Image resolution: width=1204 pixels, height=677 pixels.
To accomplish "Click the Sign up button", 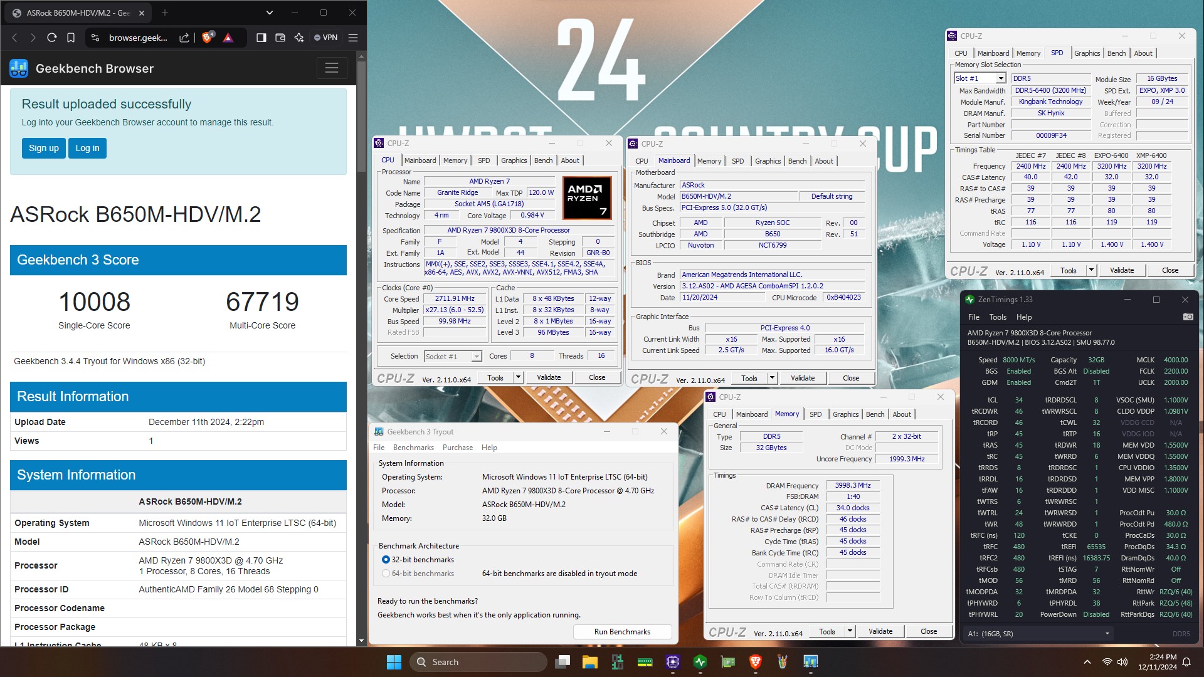I will 44,148.
